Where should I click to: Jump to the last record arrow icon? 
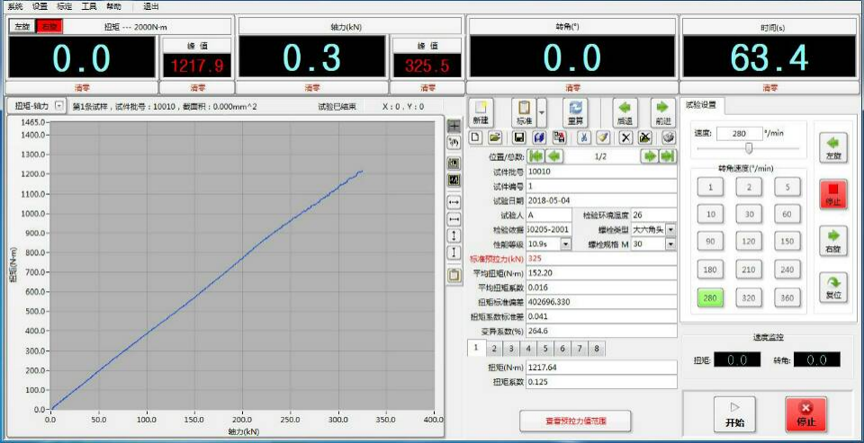(x=667, y=155)
